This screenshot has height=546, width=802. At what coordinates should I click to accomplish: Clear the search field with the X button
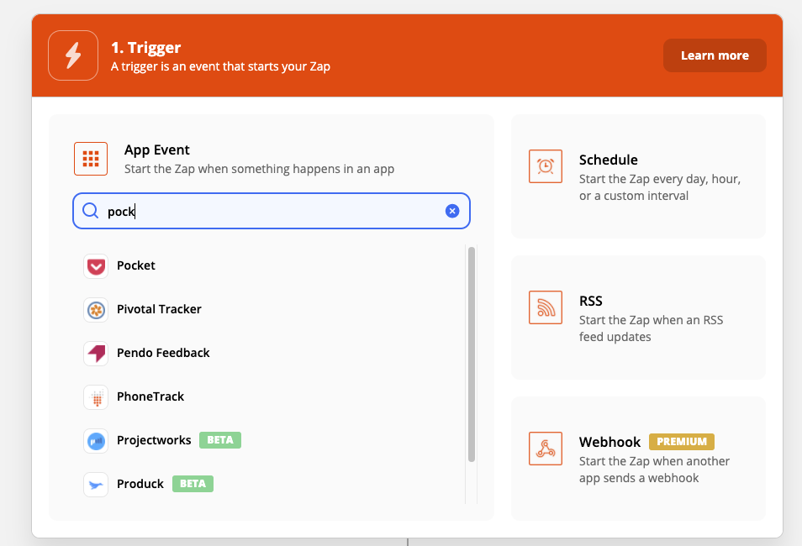[452, 211]
